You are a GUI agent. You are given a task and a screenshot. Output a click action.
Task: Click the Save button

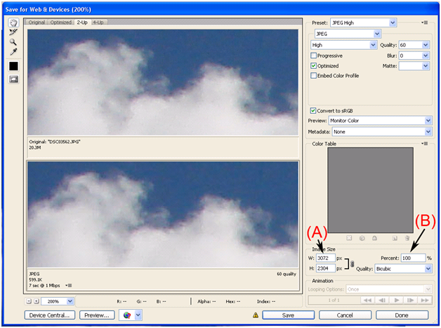(289, 315)
